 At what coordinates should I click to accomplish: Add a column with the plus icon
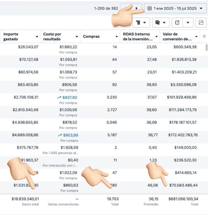coord(204,36)
